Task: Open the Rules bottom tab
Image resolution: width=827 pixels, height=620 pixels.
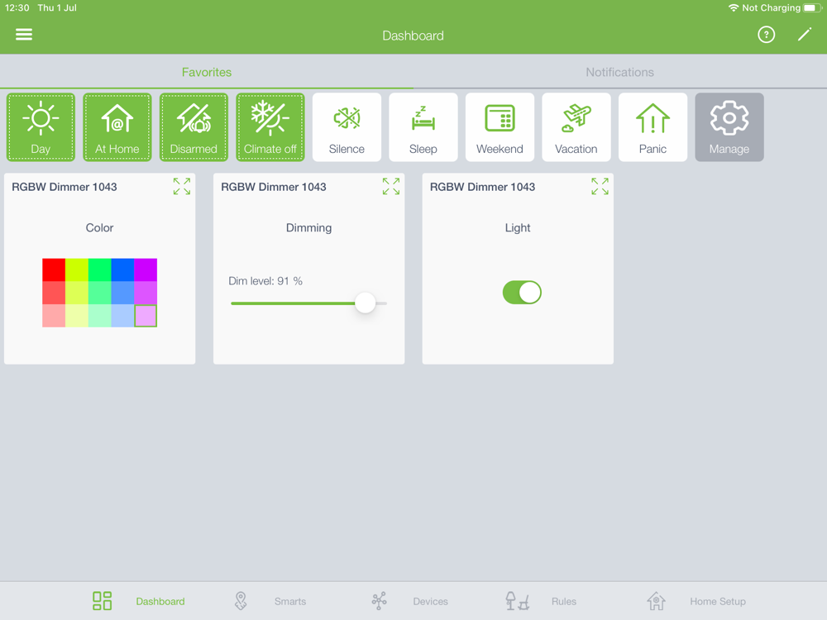Action: (541, 601)
